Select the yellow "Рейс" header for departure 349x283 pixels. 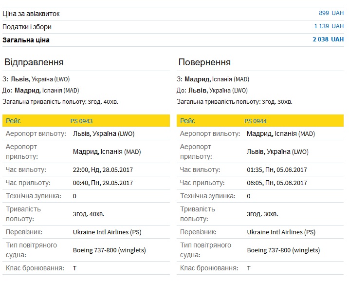[x=13, y=121]
